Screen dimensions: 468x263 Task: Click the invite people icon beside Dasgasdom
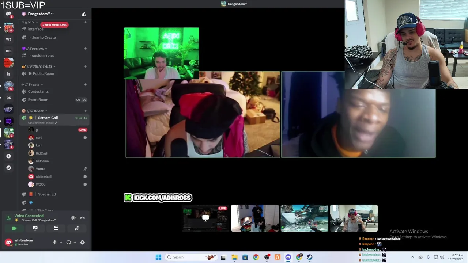84,14
